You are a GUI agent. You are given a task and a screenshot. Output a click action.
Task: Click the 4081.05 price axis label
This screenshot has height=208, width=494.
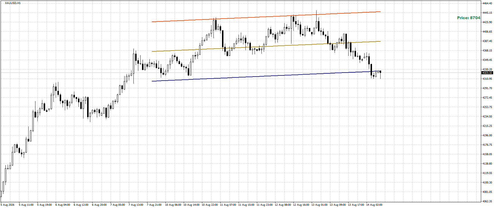tap(487, 192)
